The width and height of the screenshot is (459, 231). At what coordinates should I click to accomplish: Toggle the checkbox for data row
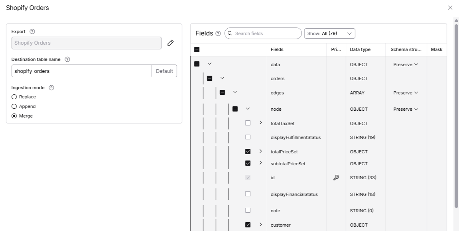[197, 64]
